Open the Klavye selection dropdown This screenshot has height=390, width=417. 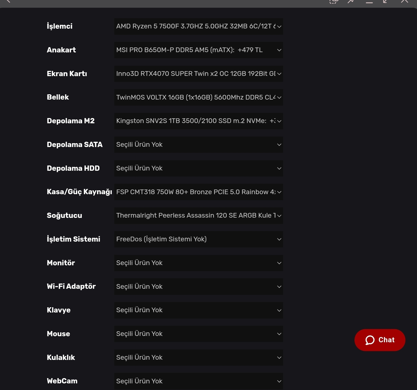tap(199, 310)
